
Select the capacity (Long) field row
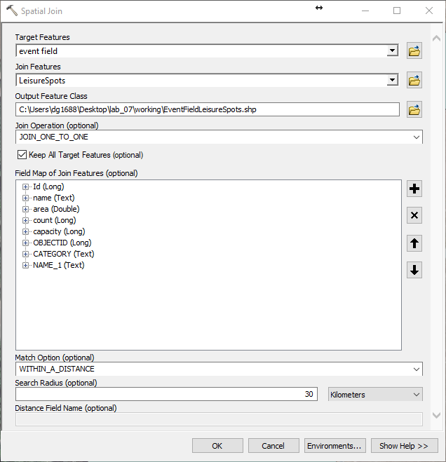59,231
